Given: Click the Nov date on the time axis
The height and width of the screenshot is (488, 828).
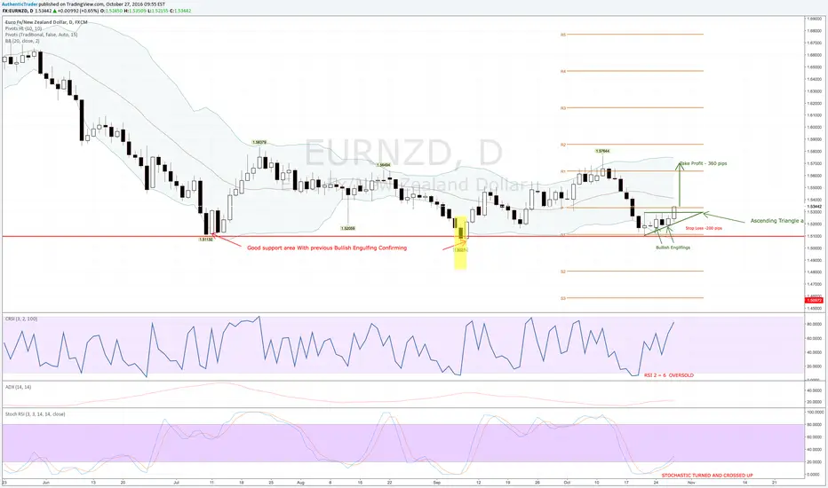Looking at the screenshot, I should 691,482.
